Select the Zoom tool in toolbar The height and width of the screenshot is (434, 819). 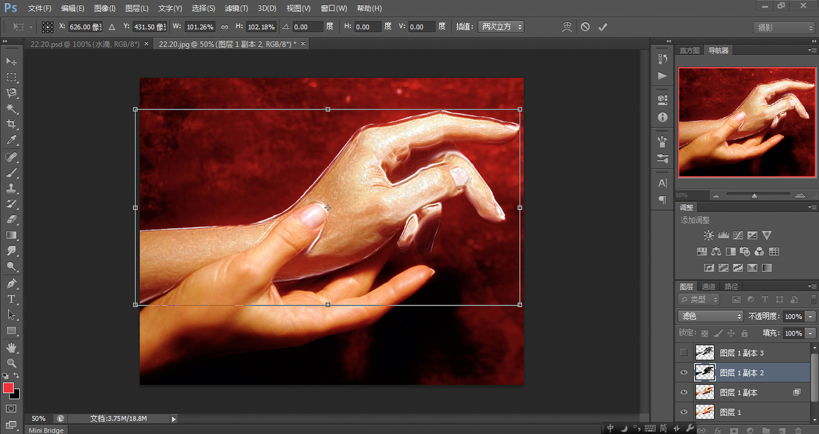click(x=12, y=363)
